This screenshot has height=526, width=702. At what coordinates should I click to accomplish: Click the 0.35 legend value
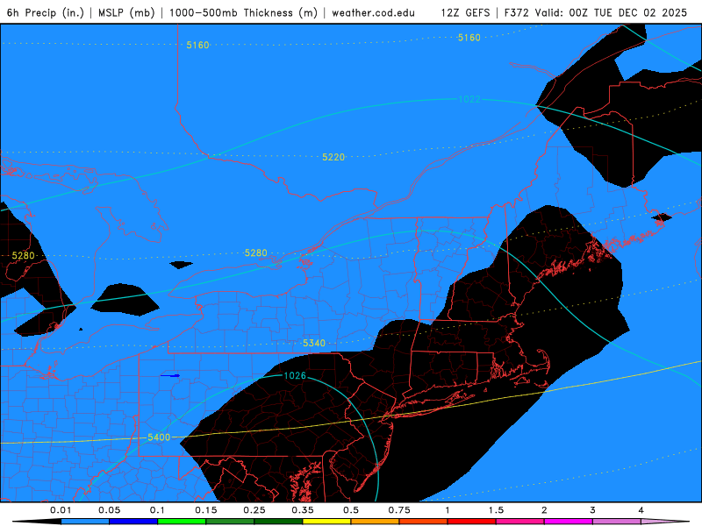[303, 510]
